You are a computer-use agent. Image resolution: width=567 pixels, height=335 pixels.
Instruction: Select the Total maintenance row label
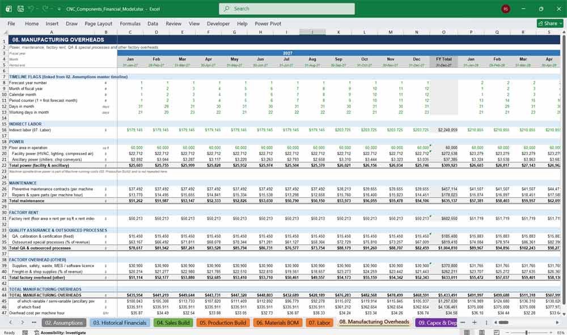27,201
